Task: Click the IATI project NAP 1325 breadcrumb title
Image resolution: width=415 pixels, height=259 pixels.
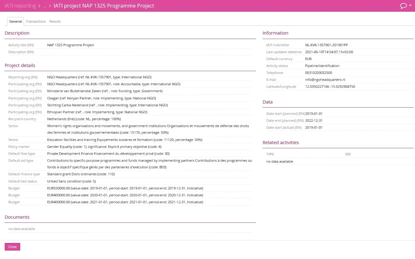Action: (x=104, y=6)
